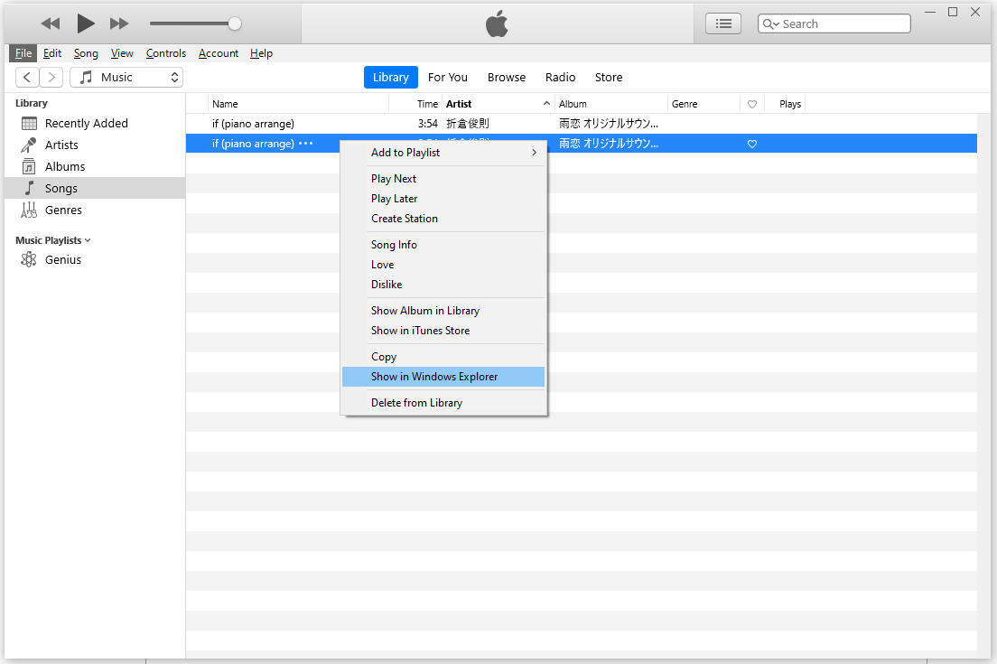Skip forward with the fast-forward button
This screenshot has height=664, width=997.
119,24
